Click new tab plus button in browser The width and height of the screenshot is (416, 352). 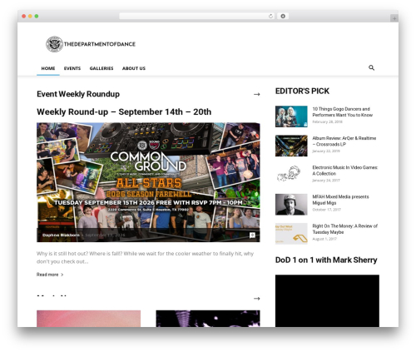click(x=394, y=18)
